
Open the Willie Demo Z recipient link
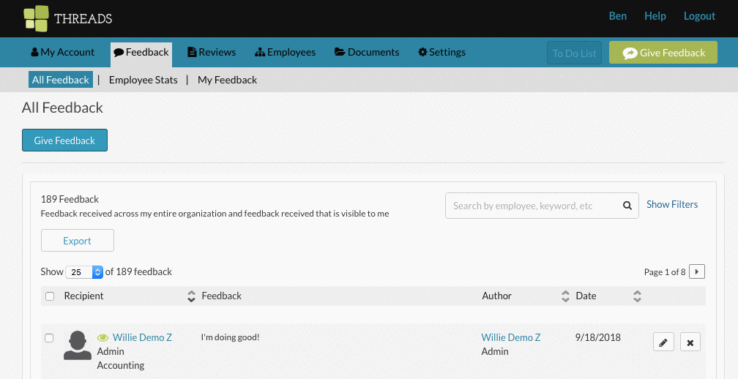tap(142, 337)
